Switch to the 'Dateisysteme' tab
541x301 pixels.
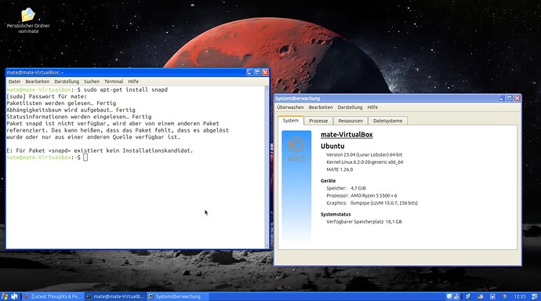click(x=387, y=121)
